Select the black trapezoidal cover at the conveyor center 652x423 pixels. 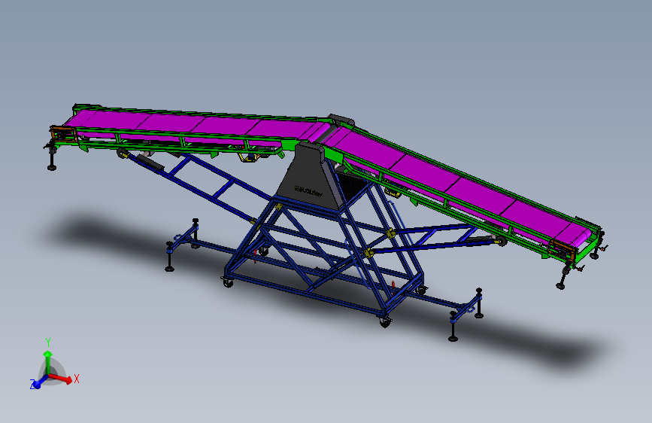pos(309,177)
